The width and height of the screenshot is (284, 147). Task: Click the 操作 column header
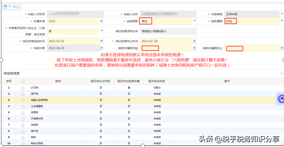click(x=227, y=81)
